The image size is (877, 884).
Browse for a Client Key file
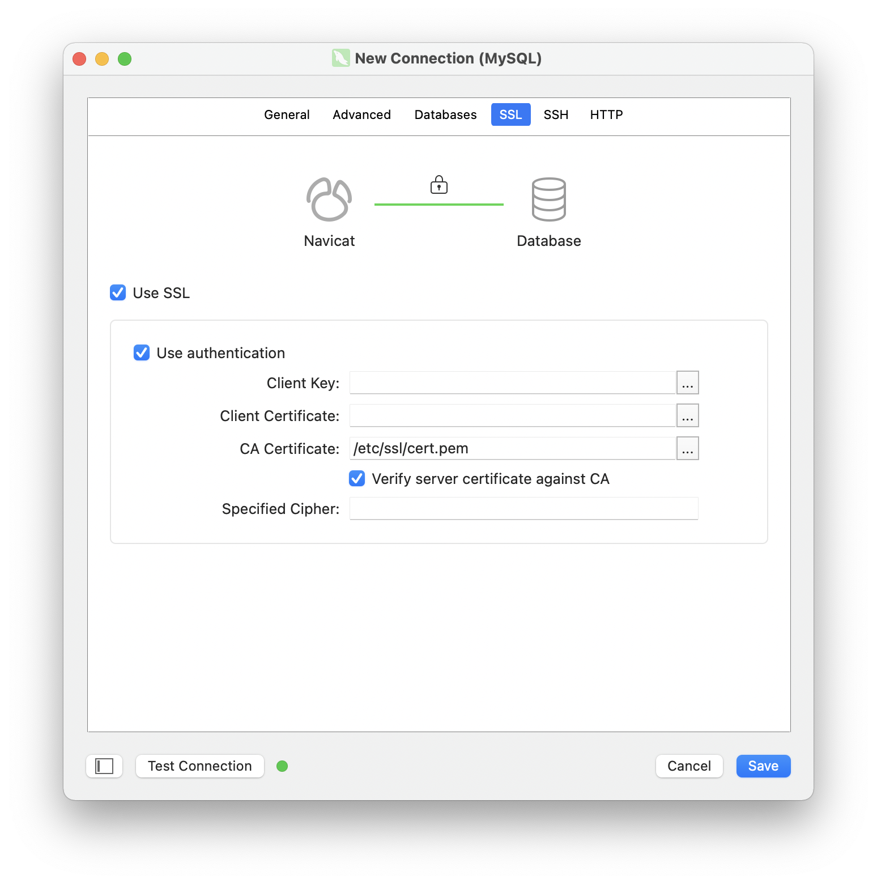tap(687, 382)
